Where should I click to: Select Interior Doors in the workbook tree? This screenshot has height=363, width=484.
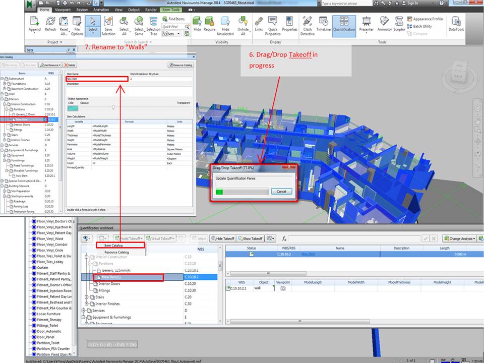[x=109, y=284]
